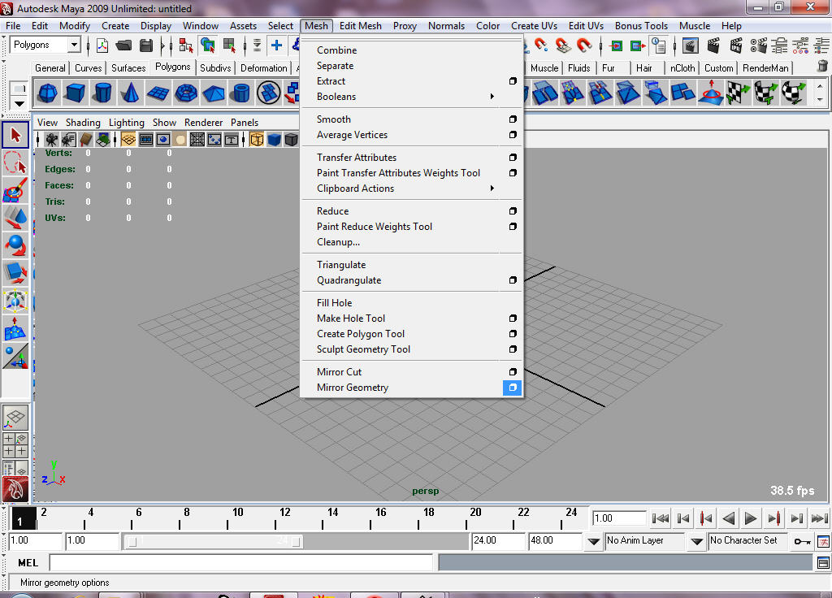Screen dimensions: 832x598
Task: Activate the Select tool arrow in toolbox
Action: (15, 135)
